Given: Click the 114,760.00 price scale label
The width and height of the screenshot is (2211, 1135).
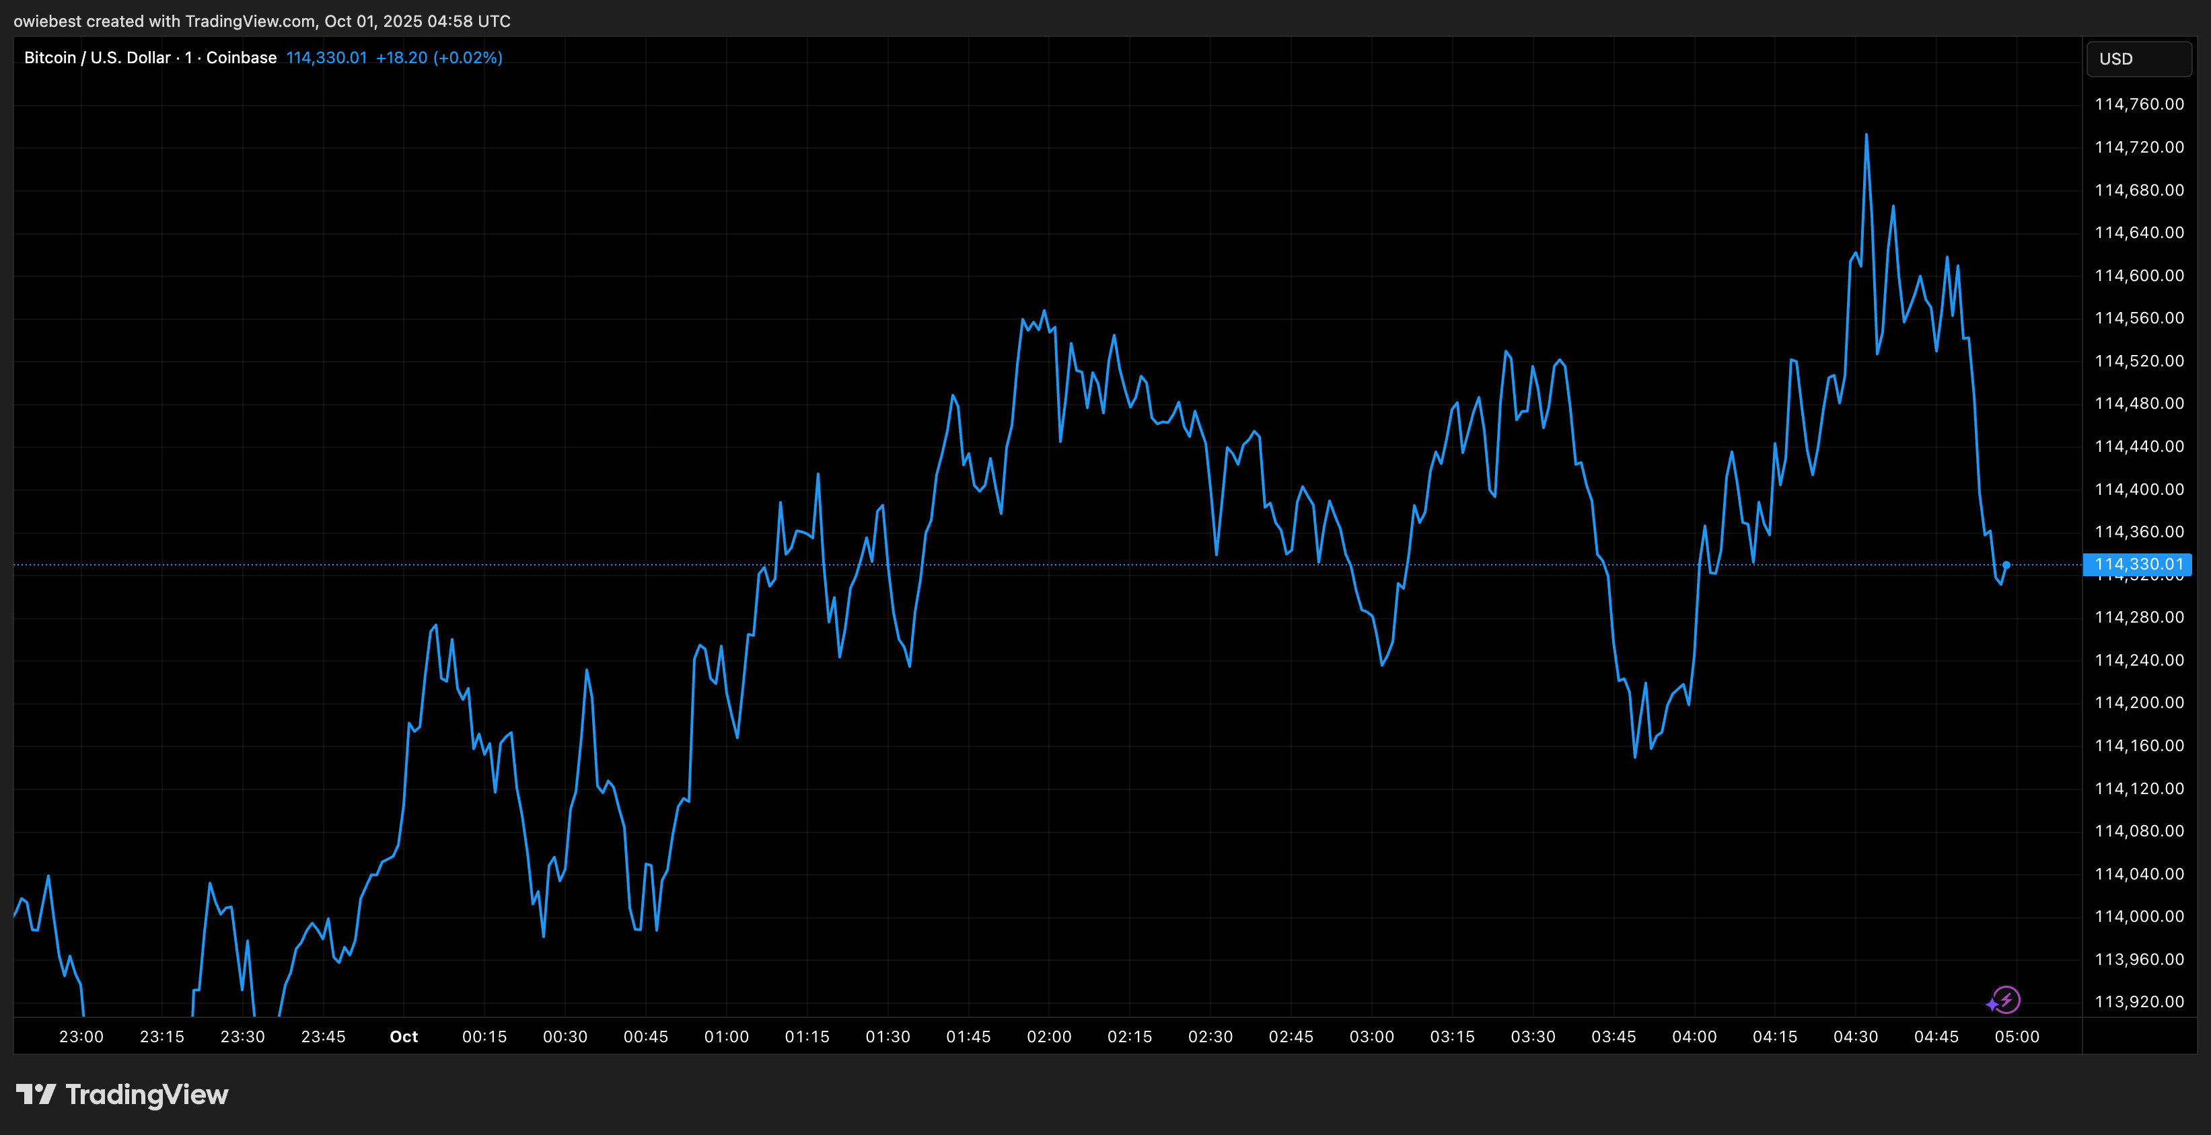Looking at the screenshot, I should coord(2139,104).
